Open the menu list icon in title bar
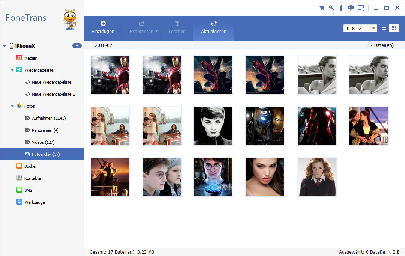 coord(361,8)
